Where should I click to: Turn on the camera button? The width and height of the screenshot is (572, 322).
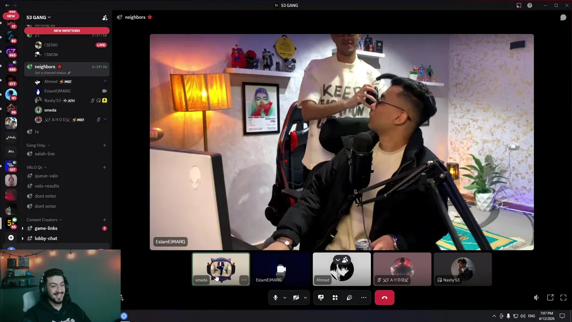[296, 297]
